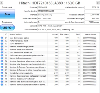Click the ID column header

(6, 35)
